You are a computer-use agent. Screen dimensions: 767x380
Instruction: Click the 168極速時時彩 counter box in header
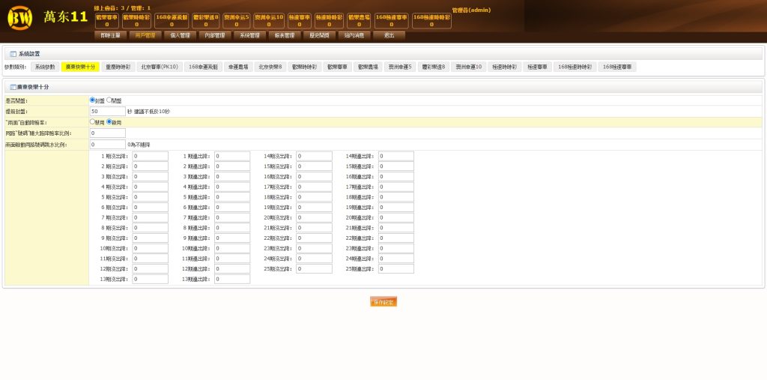click(x=431, y=20)
